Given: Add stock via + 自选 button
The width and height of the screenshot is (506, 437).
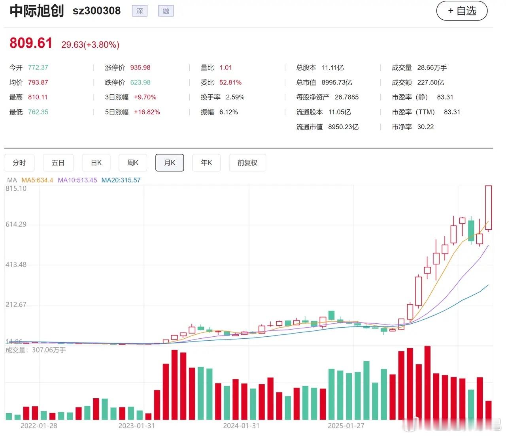Looking at the screenshot, I should [x=462, y=11].
